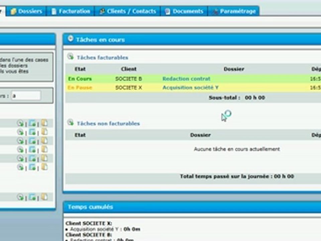Select the SOCIETE X client cell
This screenshot has width=321, height=241.
128,88
